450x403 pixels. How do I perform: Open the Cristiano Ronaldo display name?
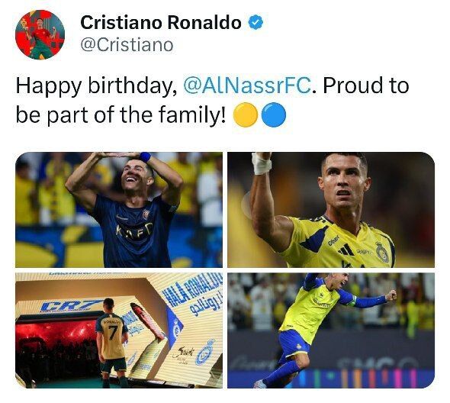click(x=161, y=22)
